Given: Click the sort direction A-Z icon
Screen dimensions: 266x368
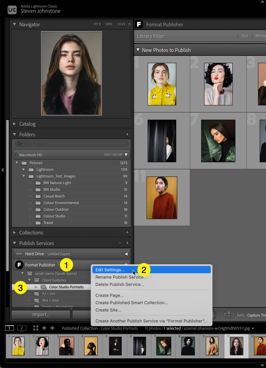Looking at the screenshot, I should (229, 315).
